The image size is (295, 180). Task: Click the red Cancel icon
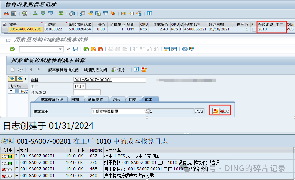[100, 49]
